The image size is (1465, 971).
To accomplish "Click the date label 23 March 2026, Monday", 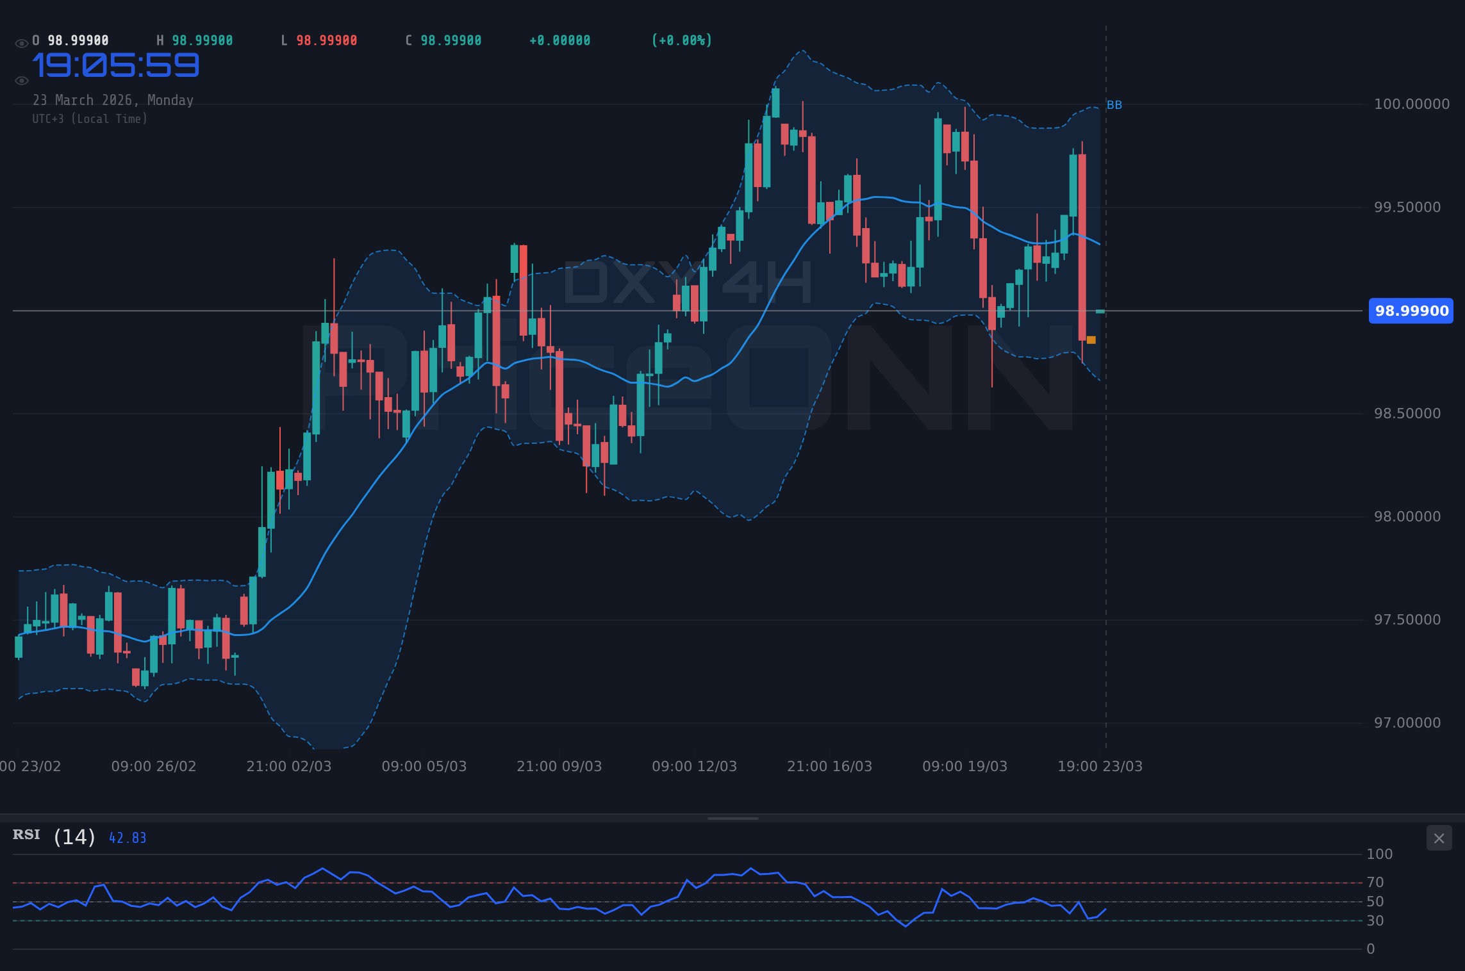I will (x=113, y=100).
